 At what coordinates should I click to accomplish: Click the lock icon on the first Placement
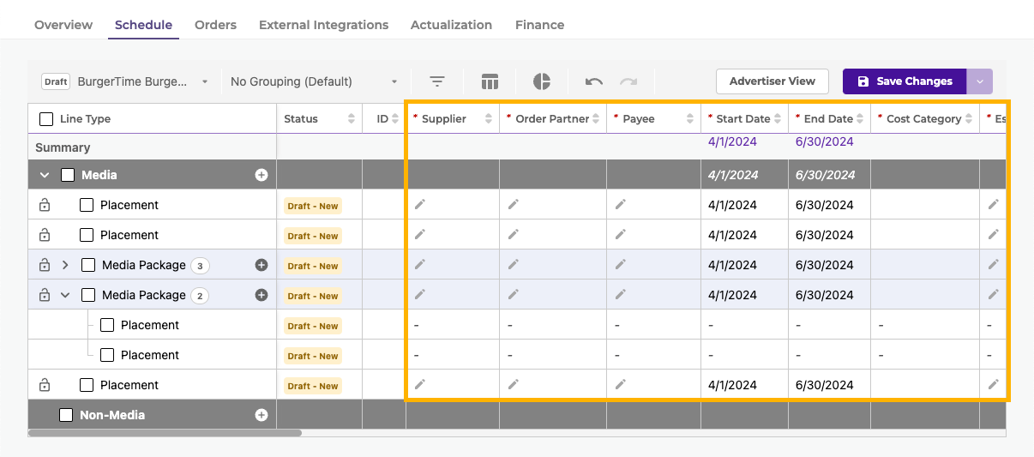45,205
